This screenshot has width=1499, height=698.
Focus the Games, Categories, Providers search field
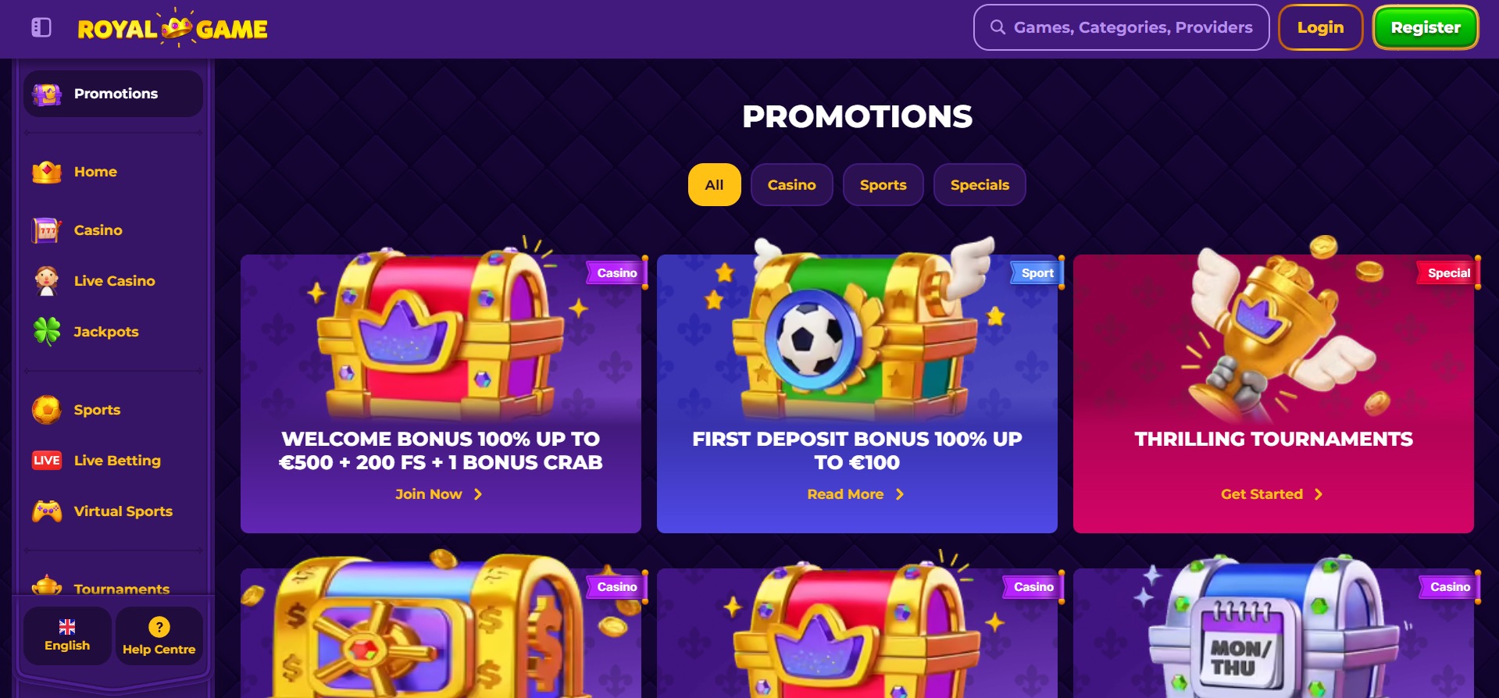[x=1122, y=27]
